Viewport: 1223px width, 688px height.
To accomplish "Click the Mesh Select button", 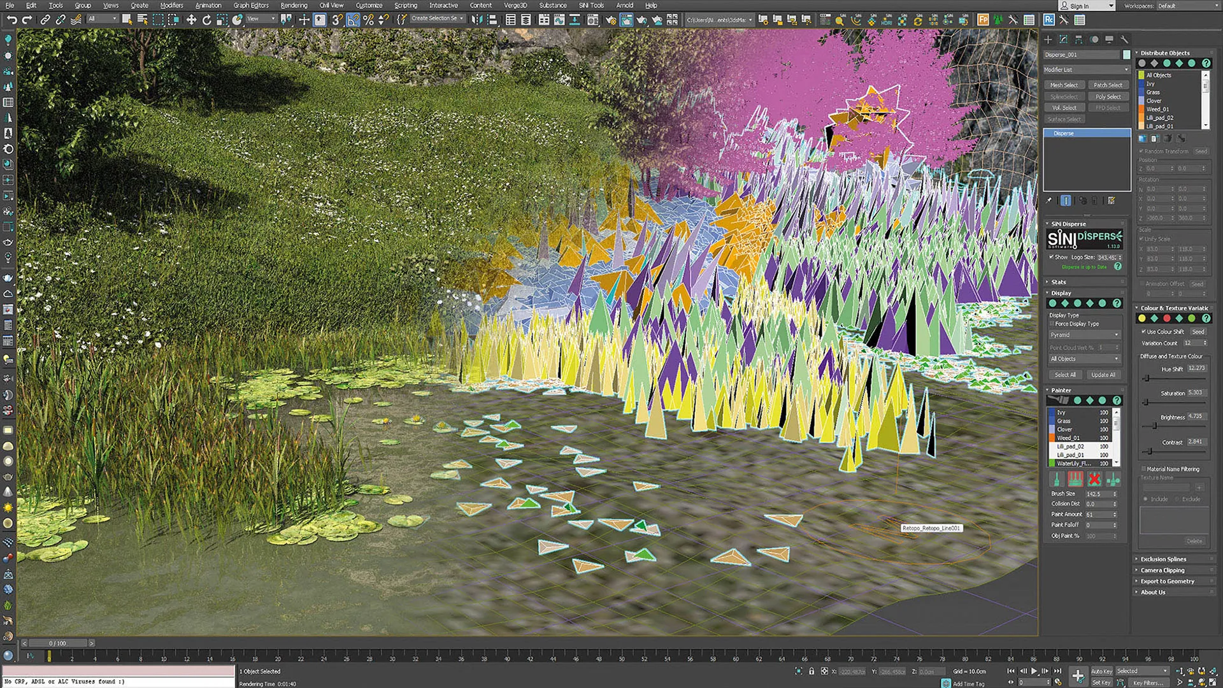I will [1064, 85].
